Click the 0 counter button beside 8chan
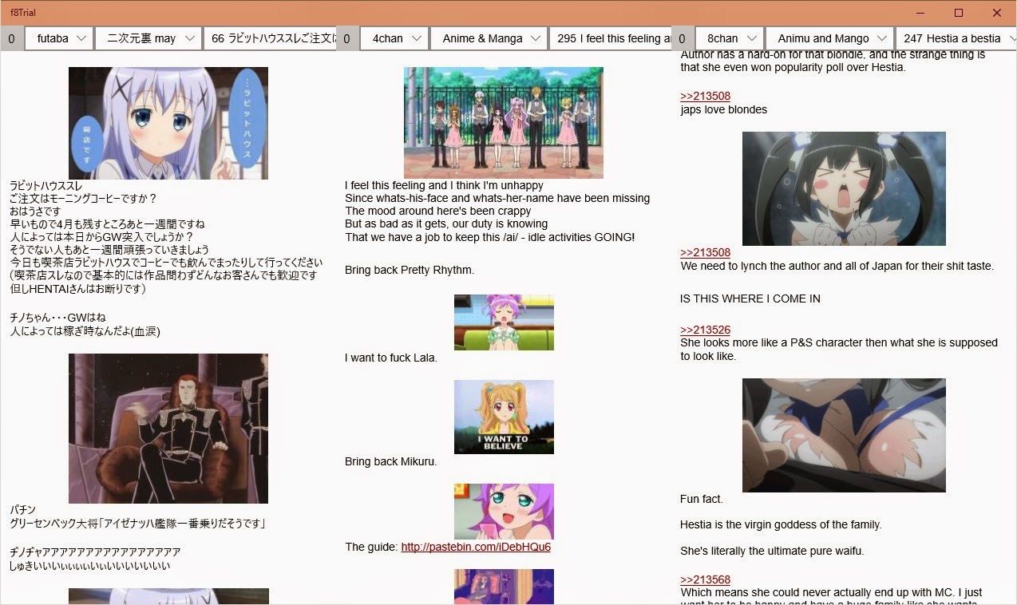Screen dimensions: 1017x605 pos(683,38)
